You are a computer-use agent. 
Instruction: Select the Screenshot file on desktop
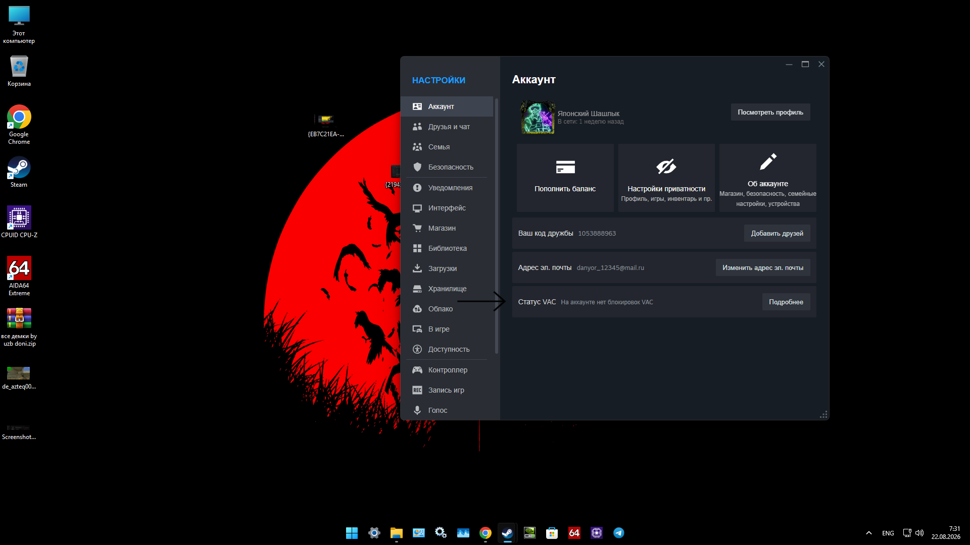[x=19, y=431]
